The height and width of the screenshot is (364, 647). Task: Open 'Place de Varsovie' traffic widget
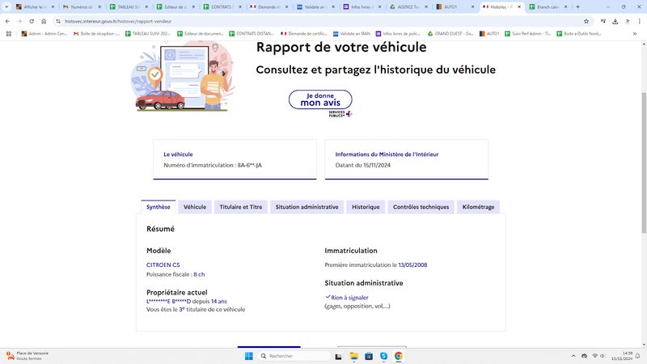click(27, 356)
